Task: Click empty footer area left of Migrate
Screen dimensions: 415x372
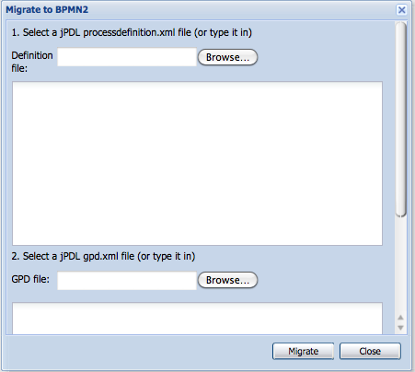Action: pyautogui.click(x=138, y=352)
